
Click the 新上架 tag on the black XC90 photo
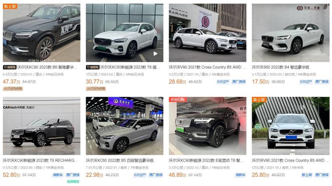tap(10, 6)
